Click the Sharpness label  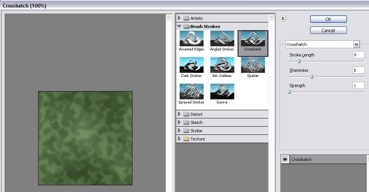click(x=299, y=70)
